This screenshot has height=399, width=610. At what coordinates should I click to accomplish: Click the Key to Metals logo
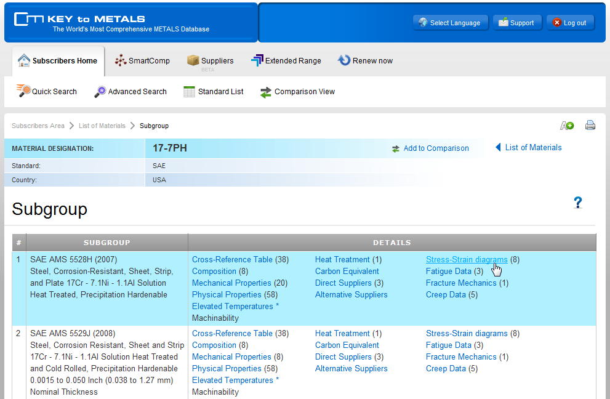pos(111,23)
